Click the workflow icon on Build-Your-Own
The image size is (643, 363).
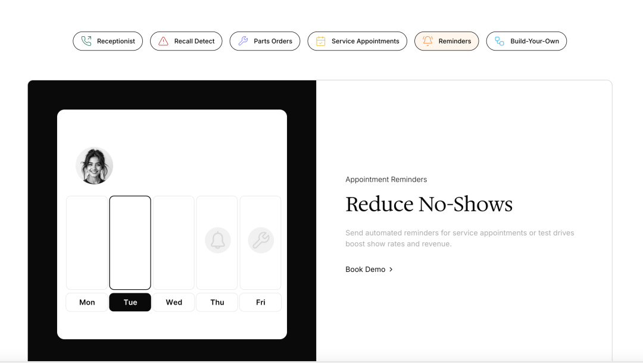(500, 41)
